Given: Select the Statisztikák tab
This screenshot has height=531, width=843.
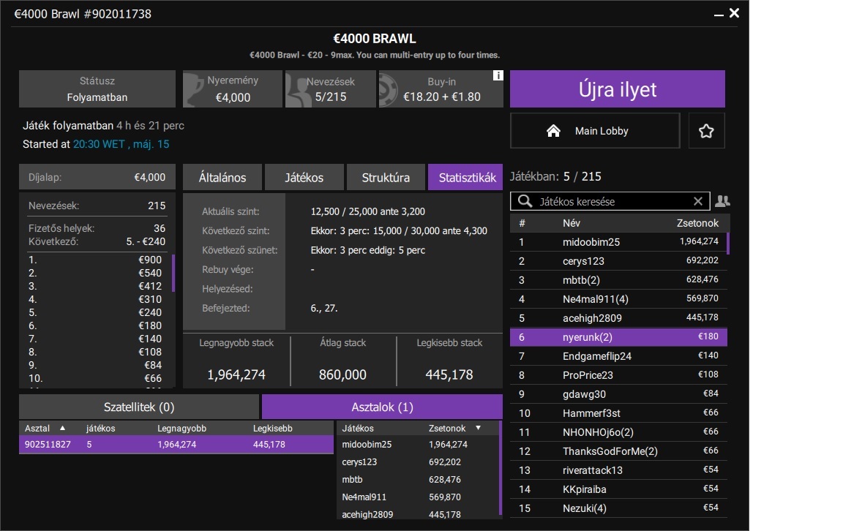Looking at the screenshot, I should click(x=465, y=177).
